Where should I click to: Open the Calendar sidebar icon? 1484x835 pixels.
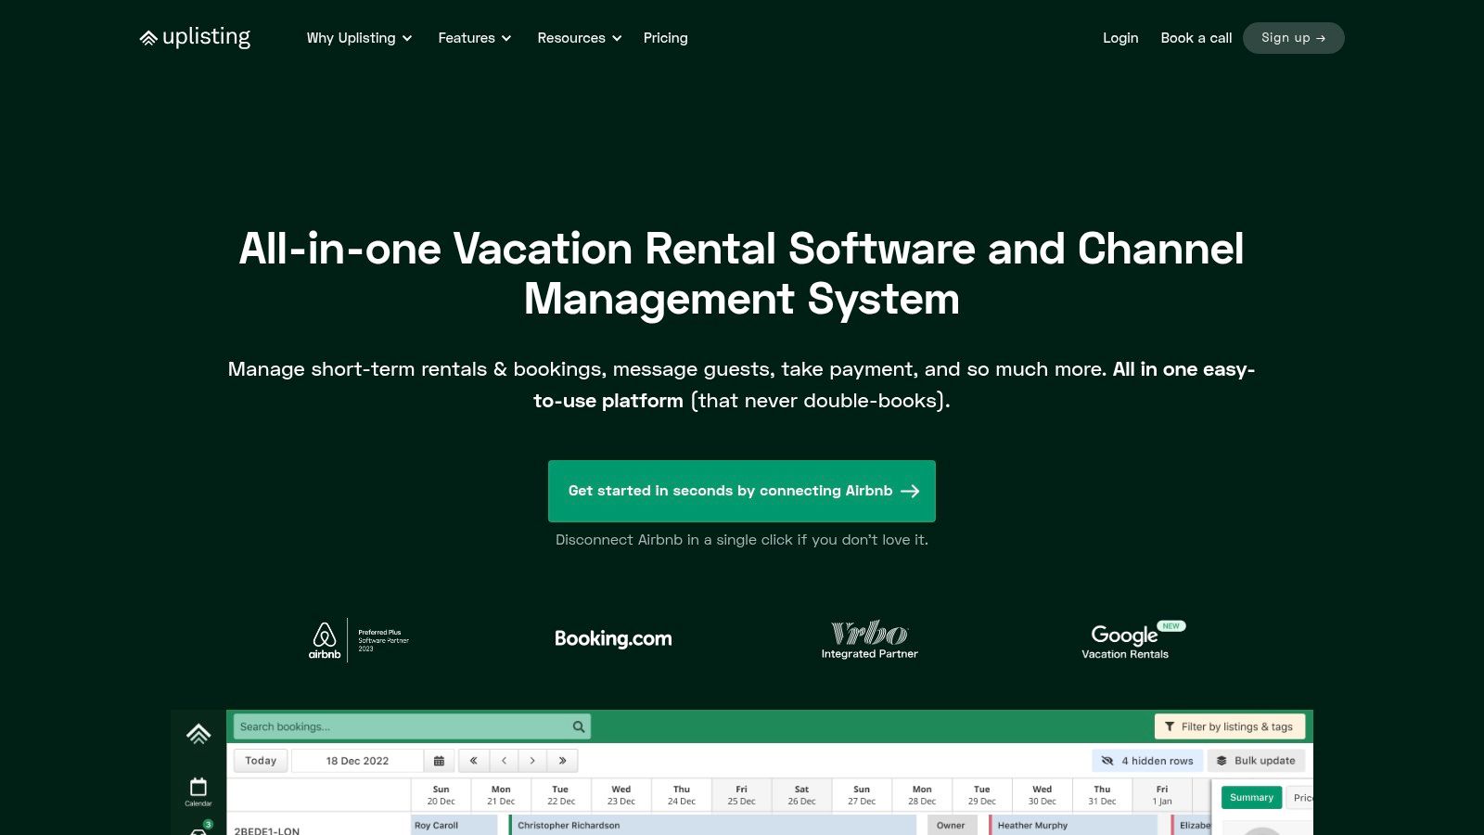click(198, 791)
